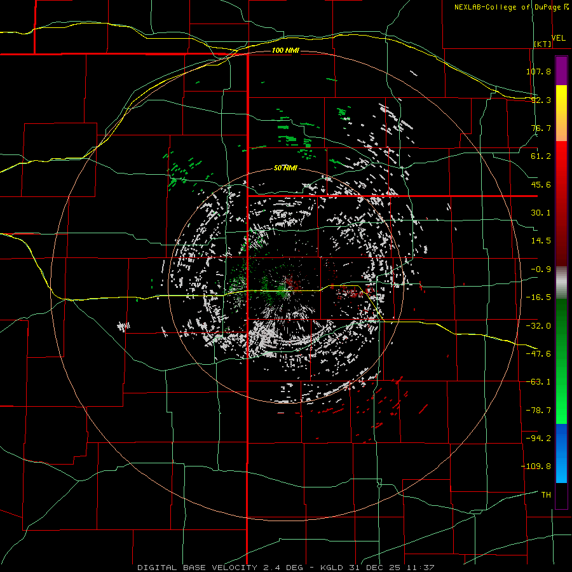Click the 100 NMI range ring label
The width and height of the screenshot is (572, 572).
[285, 50]
